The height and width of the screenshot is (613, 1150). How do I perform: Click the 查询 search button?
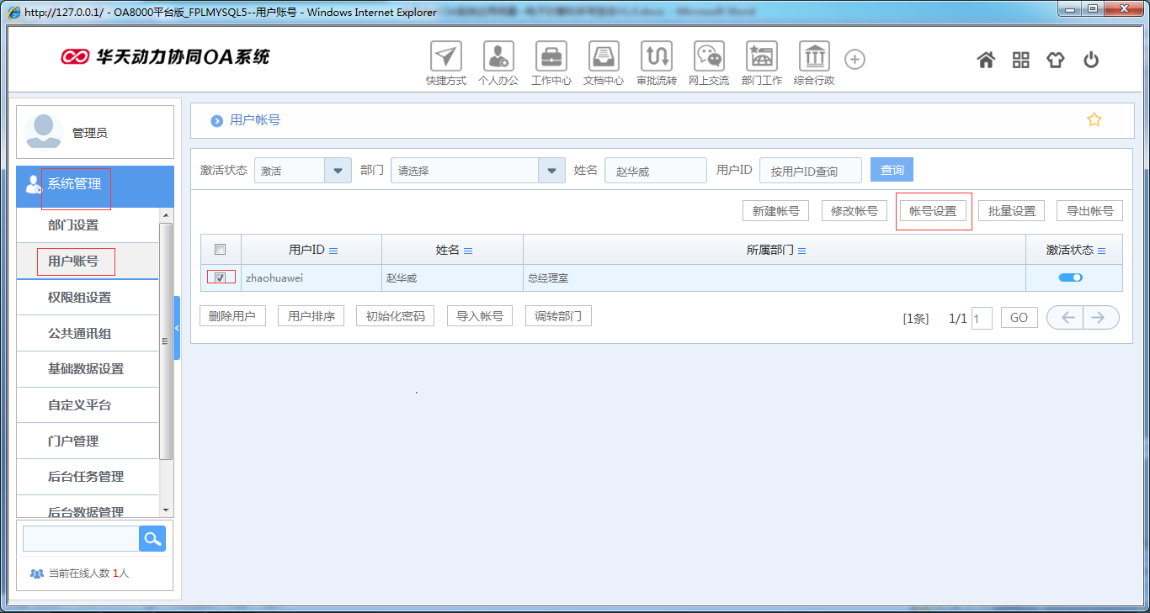[891, 169]
